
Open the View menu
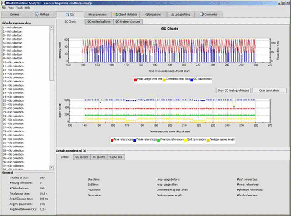pos(11,8)
